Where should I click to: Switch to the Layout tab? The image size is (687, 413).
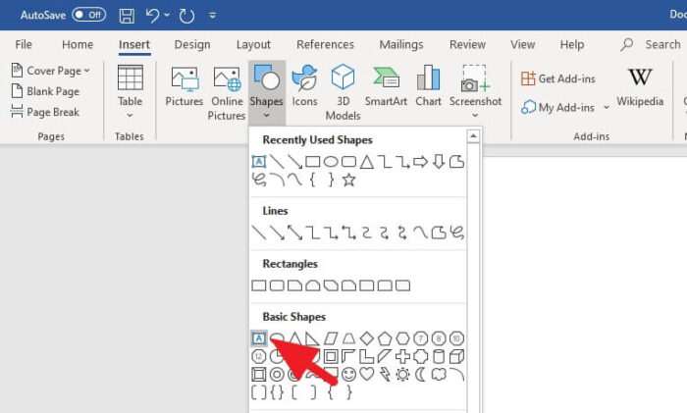(253, 44)
